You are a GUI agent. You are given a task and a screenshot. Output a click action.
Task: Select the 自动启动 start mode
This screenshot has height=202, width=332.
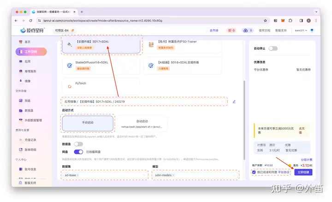[142, 124]
